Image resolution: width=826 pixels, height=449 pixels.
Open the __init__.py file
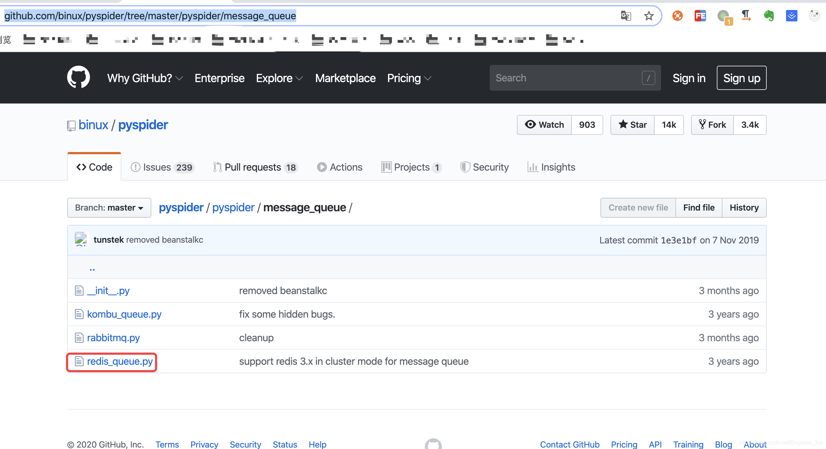108,291
